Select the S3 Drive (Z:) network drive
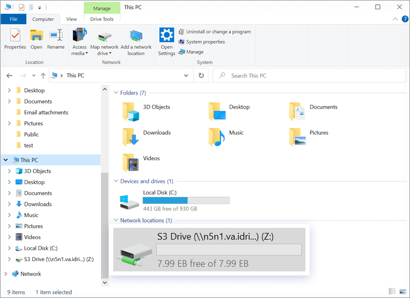 pyautogui.click(x=209, y=250)
